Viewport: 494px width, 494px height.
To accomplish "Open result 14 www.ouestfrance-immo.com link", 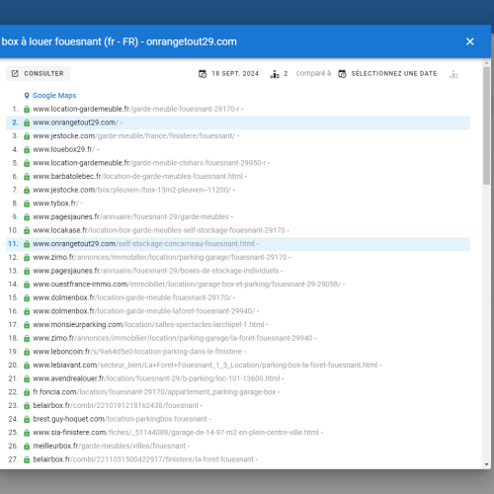I will 187,285.
